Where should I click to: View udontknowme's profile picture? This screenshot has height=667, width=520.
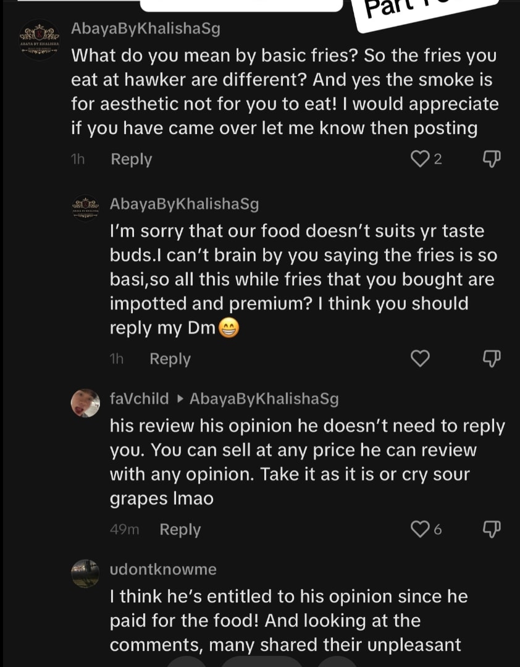[85, 574]
